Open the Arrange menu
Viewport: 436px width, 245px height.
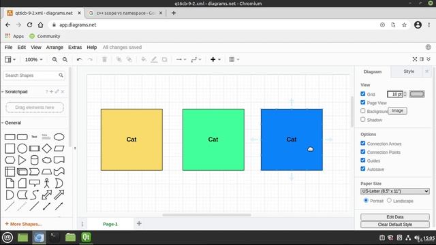click(x=54, y=47)
